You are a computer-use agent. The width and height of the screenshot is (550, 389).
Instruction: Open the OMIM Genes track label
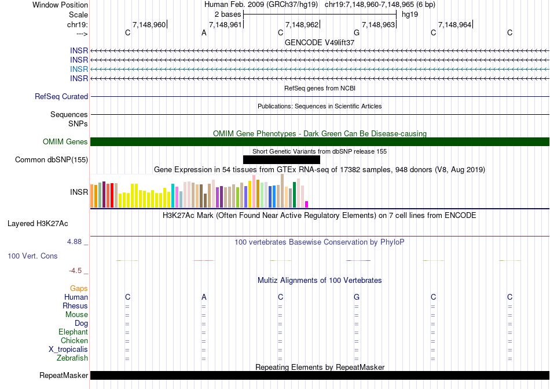[x=65, y=141]
